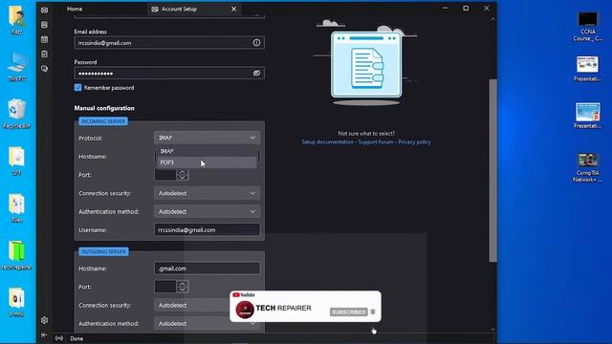Select the Files desktop folder
612x344 pixels.
[x=17, y=208]
